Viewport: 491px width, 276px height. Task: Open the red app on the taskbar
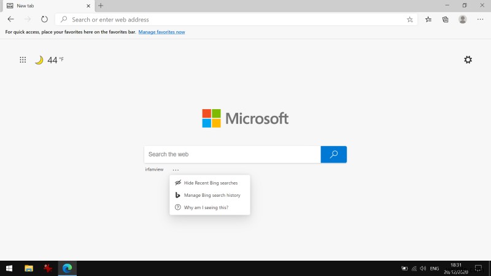pos(48,269)
